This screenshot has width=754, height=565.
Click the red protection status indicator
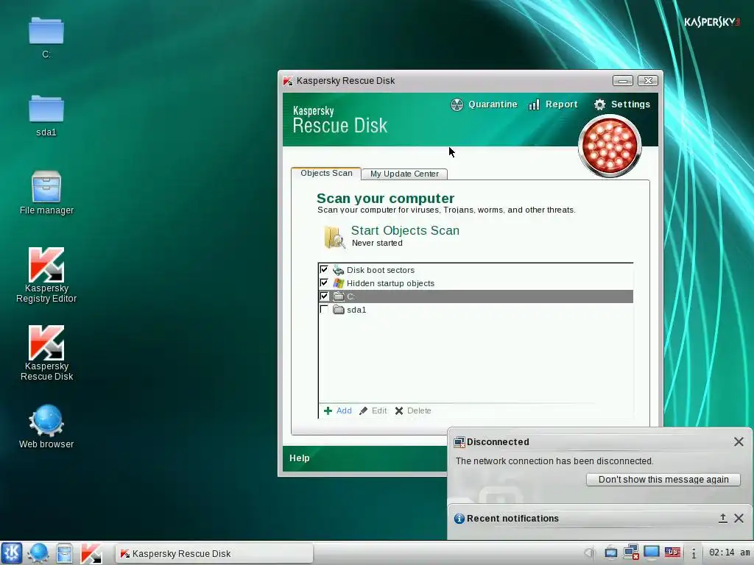pos(610,146)
